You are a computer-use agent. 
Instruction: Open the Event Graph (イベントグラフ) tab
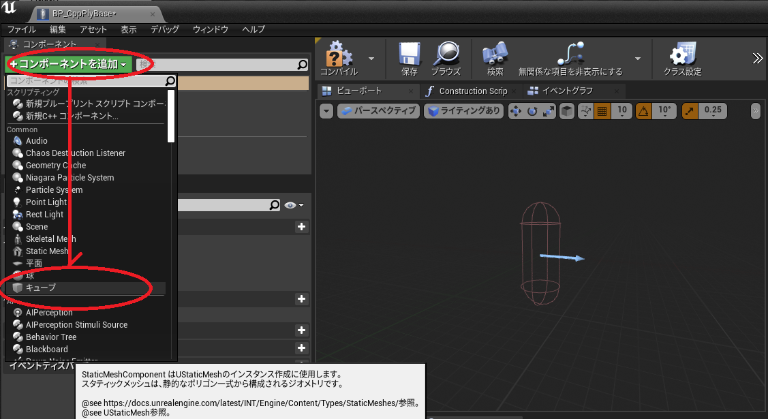[567, 91]
